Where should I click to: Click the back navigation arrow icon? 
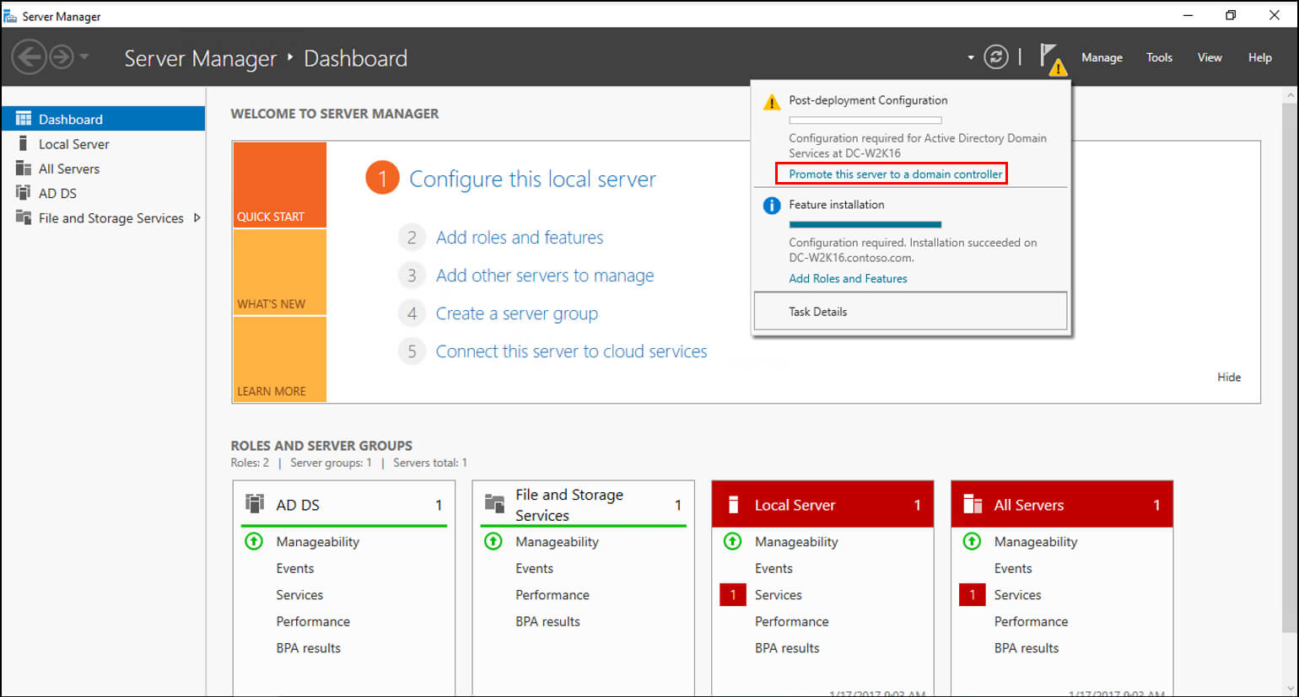[29, 57]
